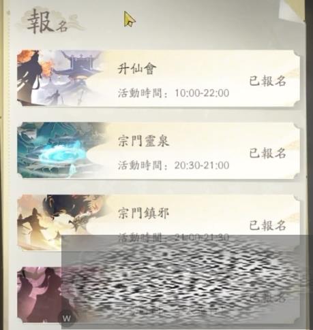Image resolution: width=313 pixels, height=330 pixels.
Task: Open the 宗門鎮邪 battle artwork thumbnail
Action: pos(60,222)
